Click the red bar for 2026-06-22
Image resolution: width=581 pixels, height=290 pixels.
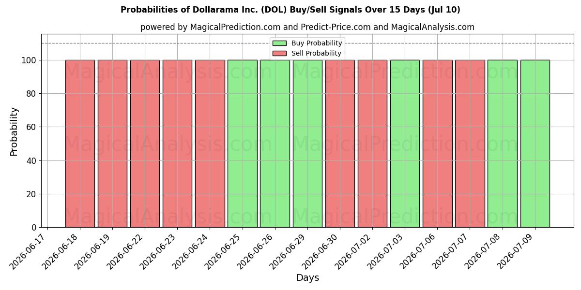tap(145, 144)
